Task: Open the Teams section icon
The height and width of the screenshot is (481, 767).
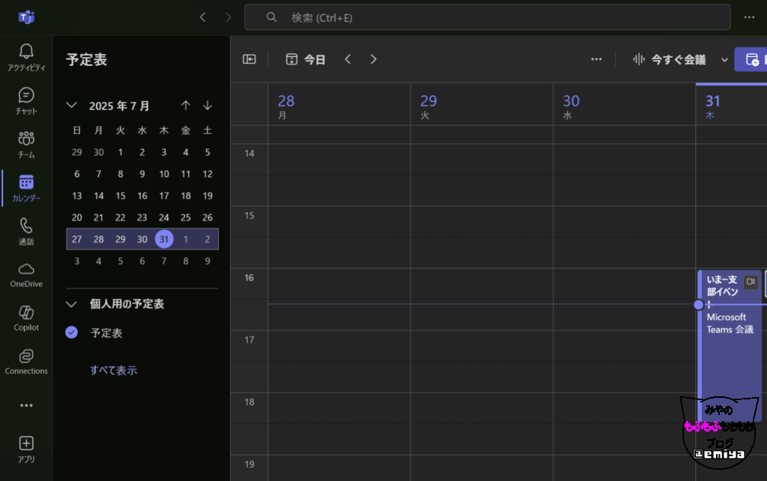Action: (x=26, y=139)
